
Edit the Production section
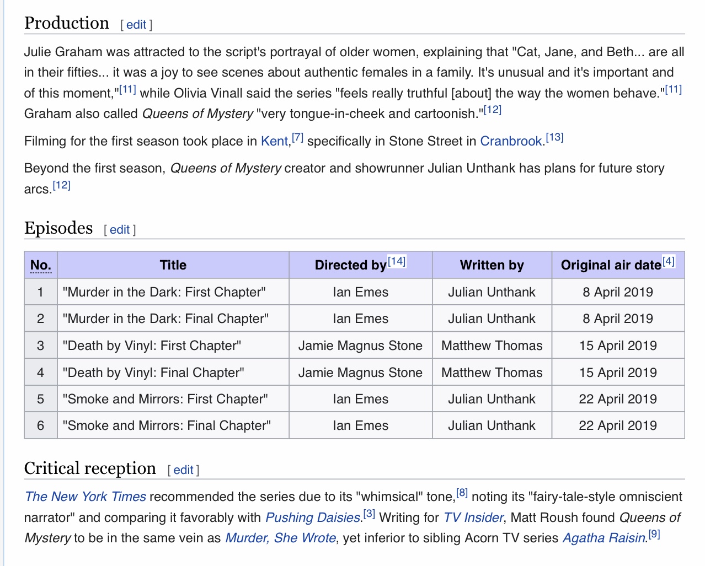[136, 25]
